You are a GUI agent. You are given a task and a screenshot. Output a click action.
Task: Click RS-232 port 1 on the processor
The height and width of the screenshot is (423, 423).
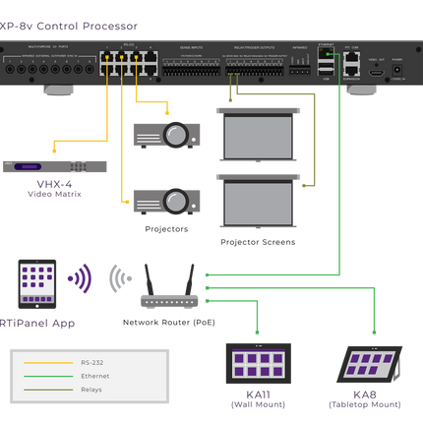[x=107, y=57]
